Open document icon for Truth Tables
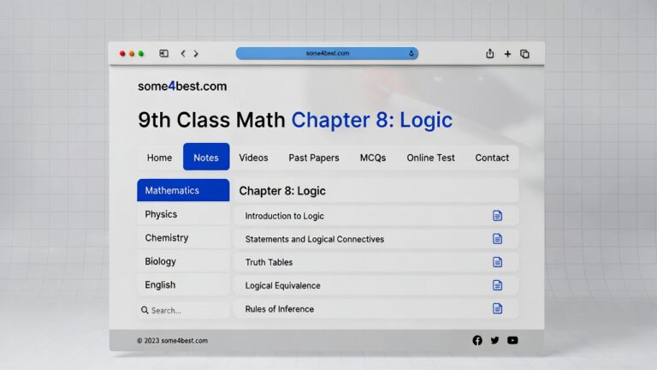 [x=497, y=262]
